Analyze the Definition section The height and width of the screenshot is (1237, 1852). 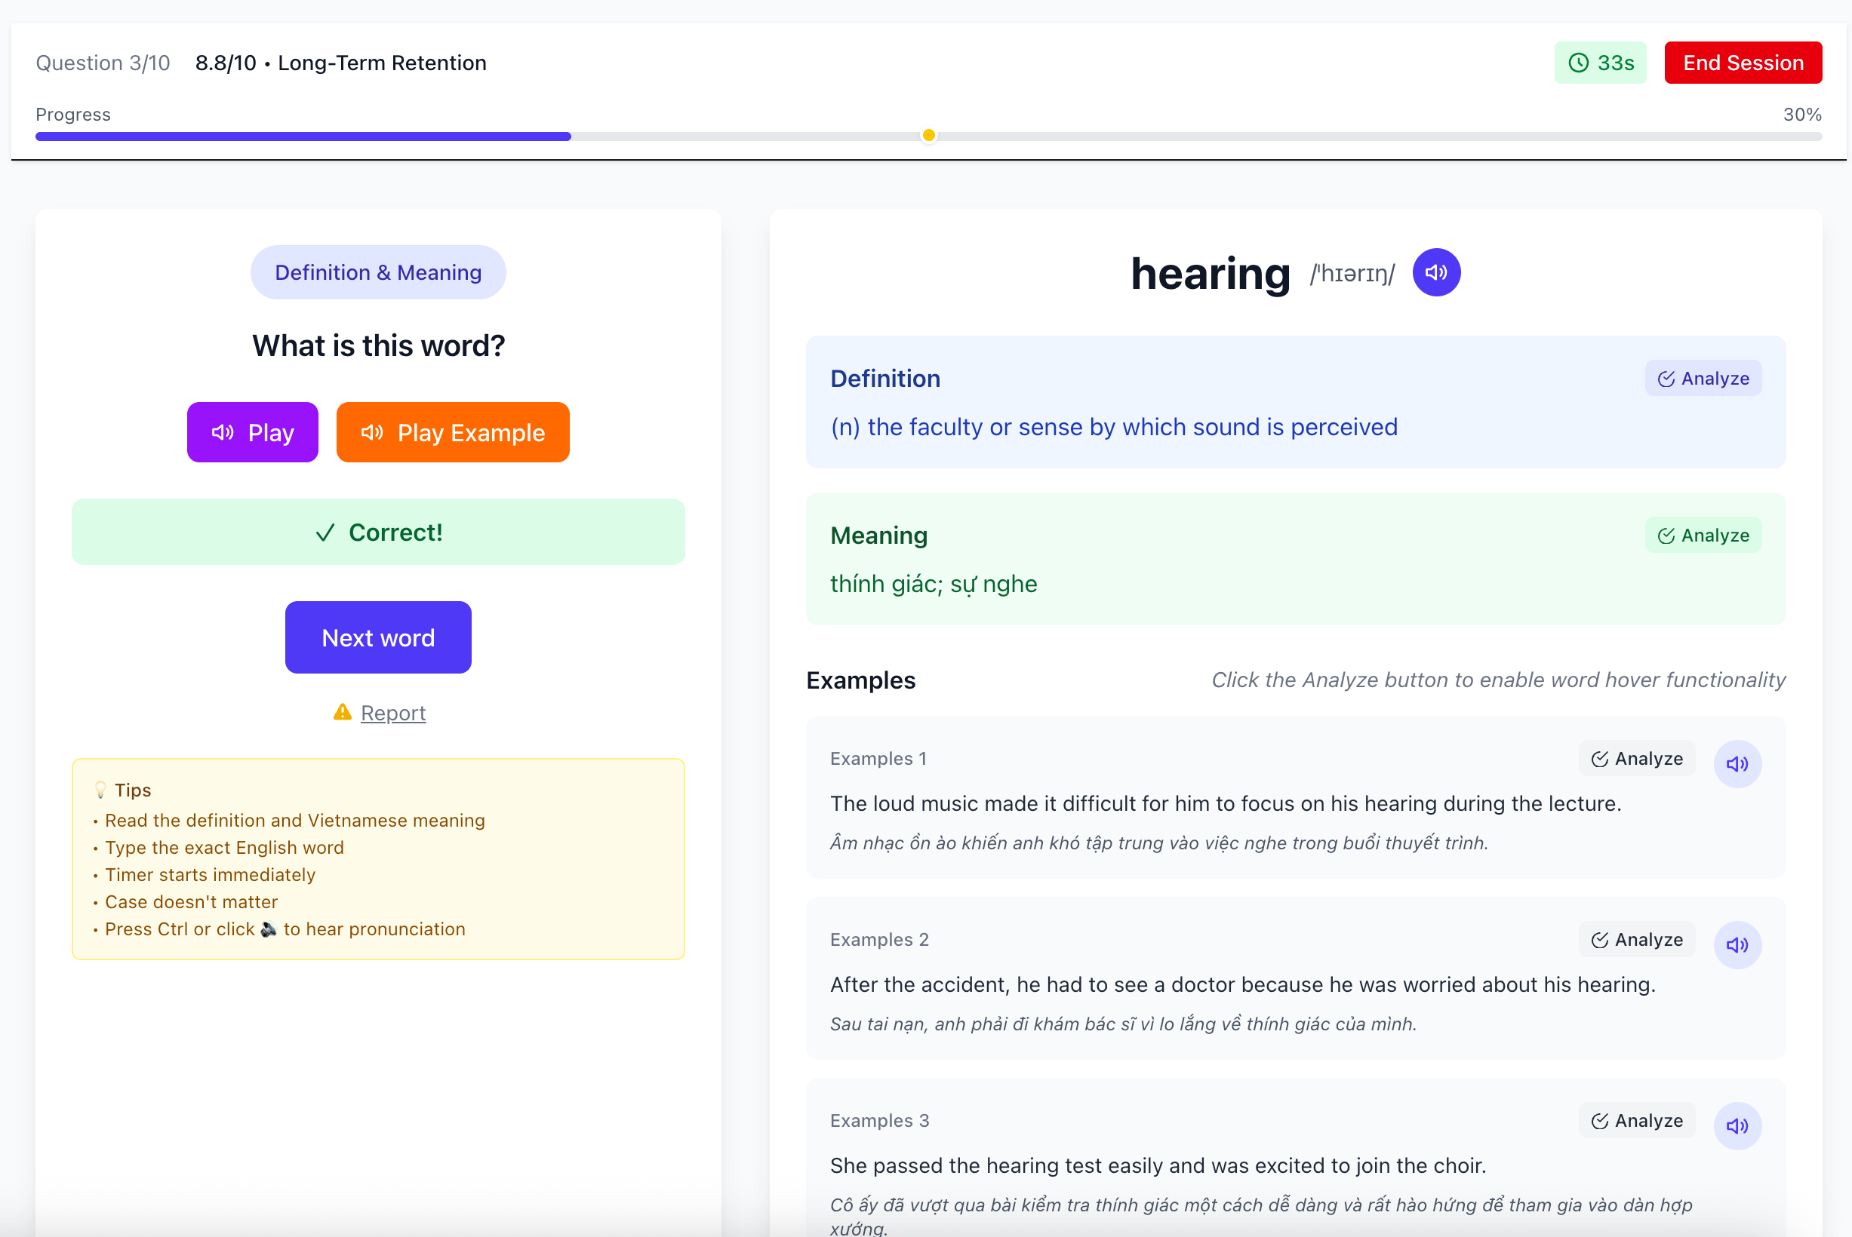click(x=1702, y=379)
